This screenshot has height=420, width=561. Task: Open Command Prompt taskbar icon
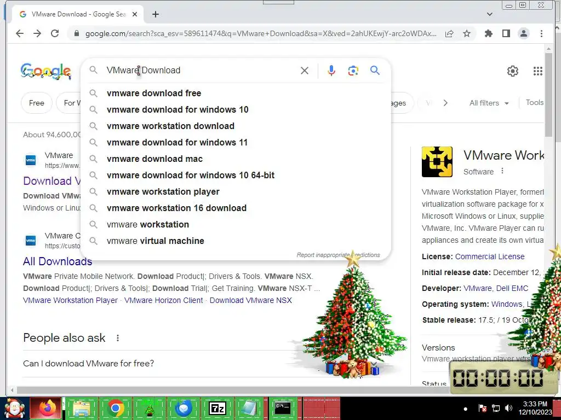click(283, 408)
